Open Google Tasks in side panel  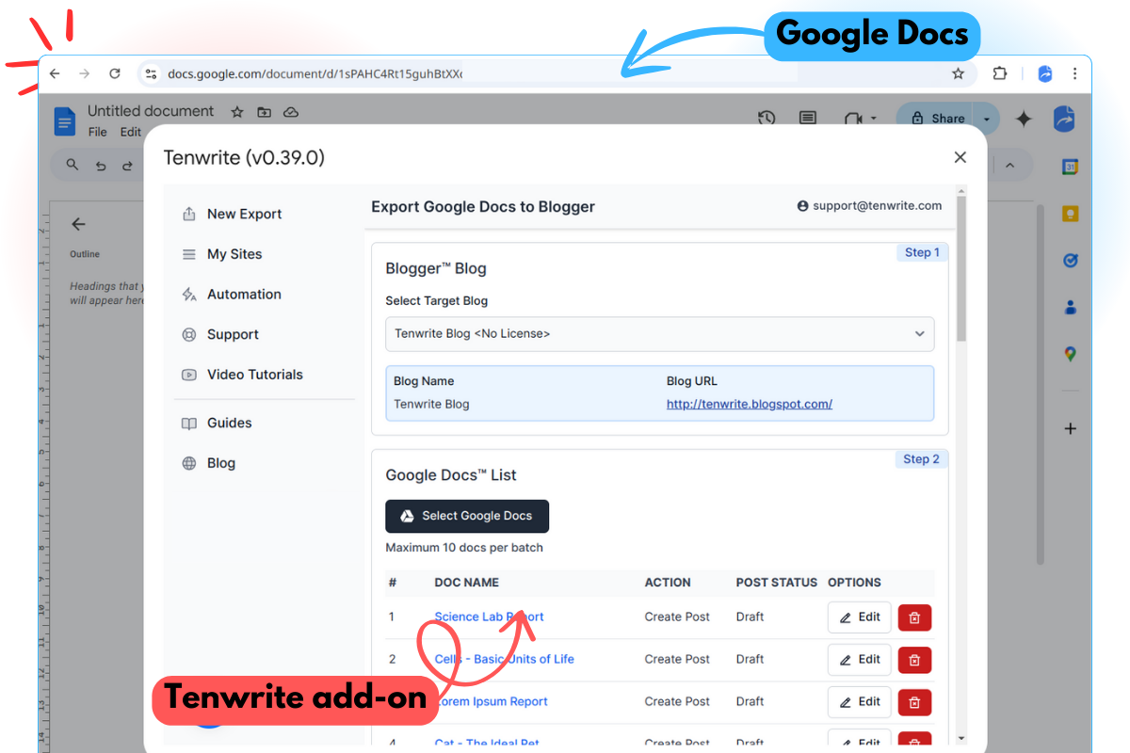(1070, 261)
